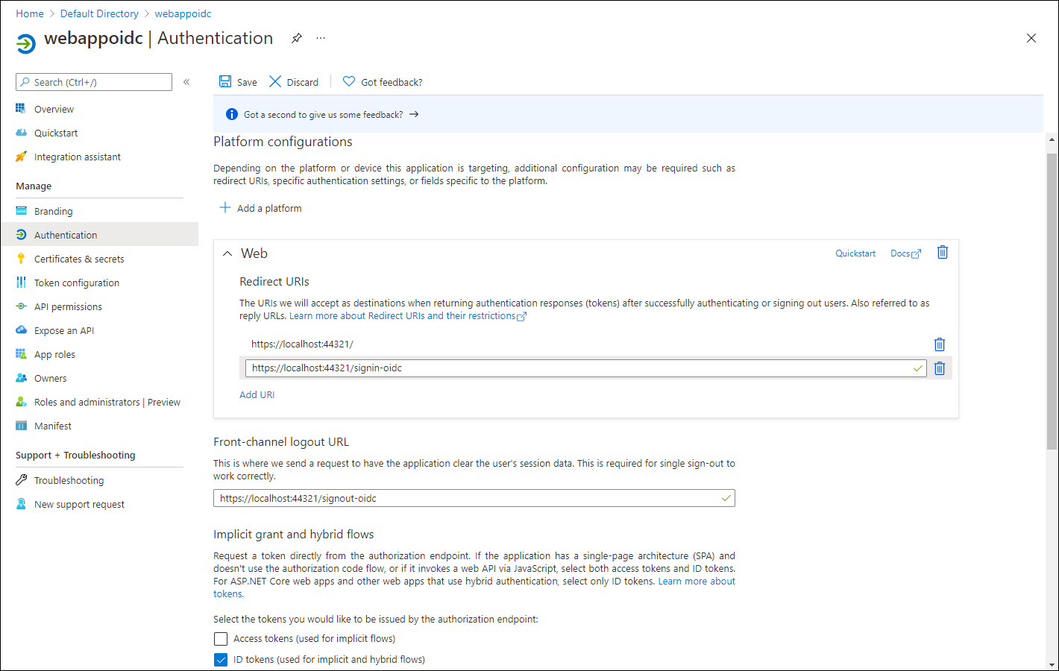Viewport: 1059px width, 671px height.
Task: Open the Docs external link
Action: 905,253
